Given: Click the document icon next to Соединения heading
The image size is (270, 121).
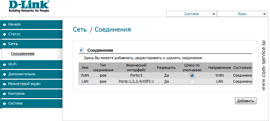Looking at the screenshot, I should (x=82, y=50).
